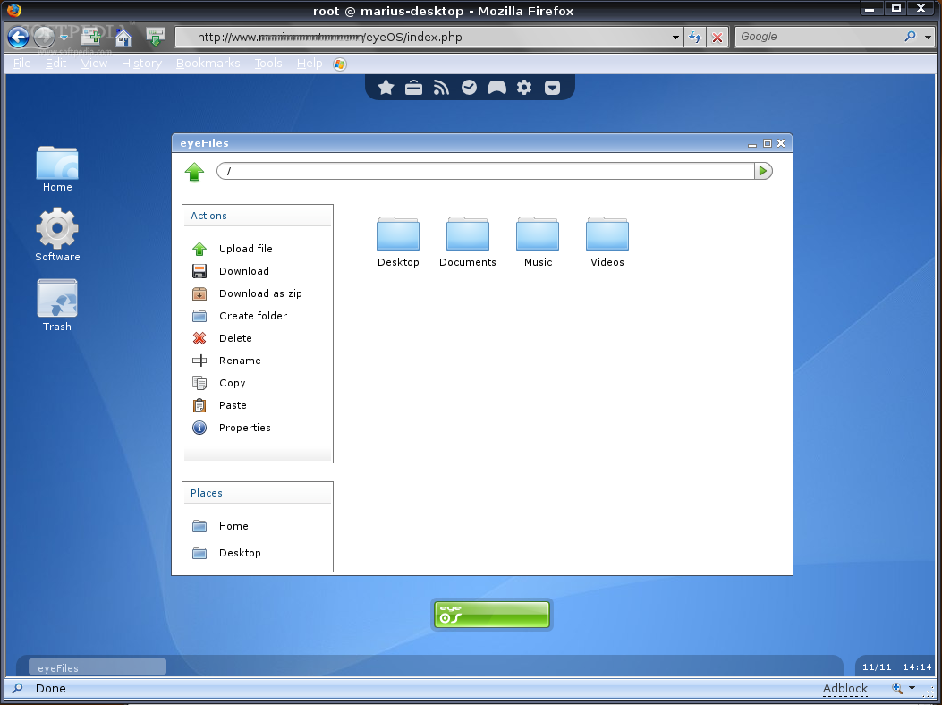Open the View menu
Viewport: 942px width, 705px height.
(x=94, y=64)
